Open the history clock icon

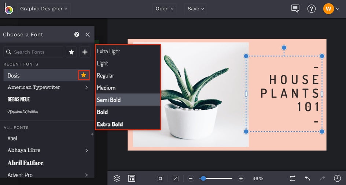click(337, 178)
